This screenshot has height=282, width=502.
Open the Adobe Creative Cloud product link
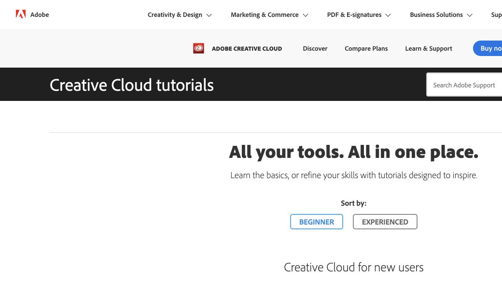(247, 49)
